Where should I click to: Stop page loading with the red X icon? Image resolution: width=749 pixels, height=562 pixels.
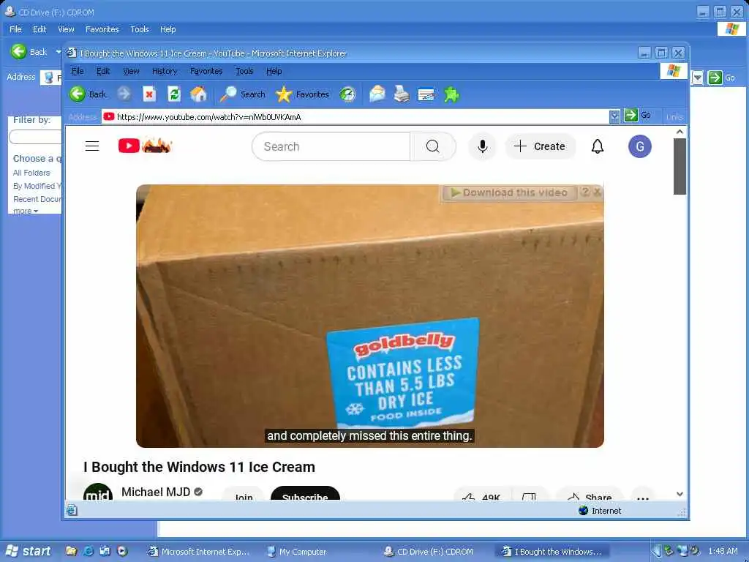(149, 94)
